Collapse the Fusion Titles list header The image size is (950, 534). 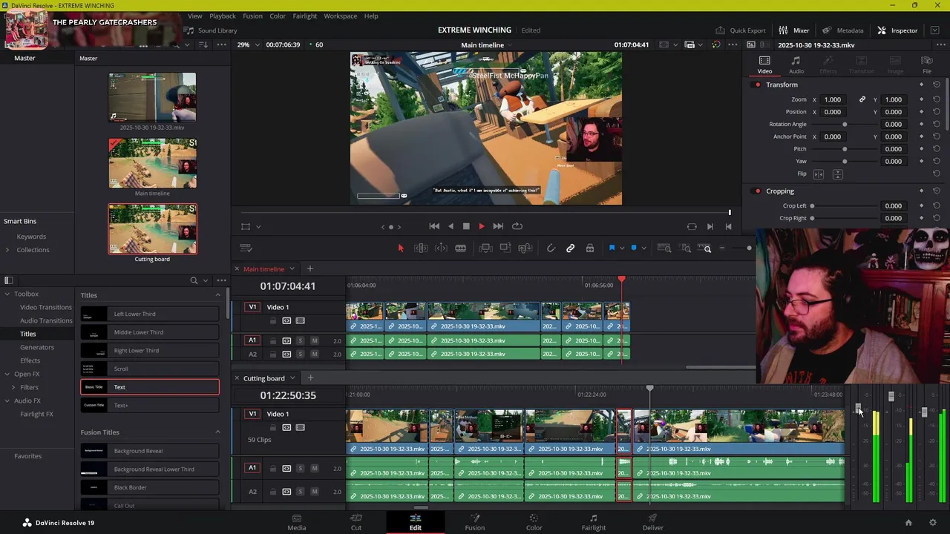(217, 432)
